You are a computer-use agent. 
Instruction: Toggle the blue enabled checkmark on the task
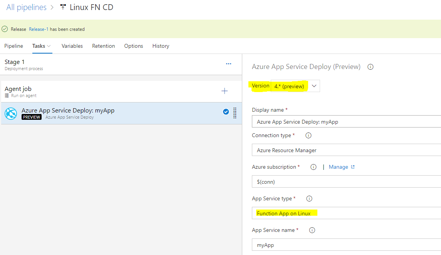(226, 112)
